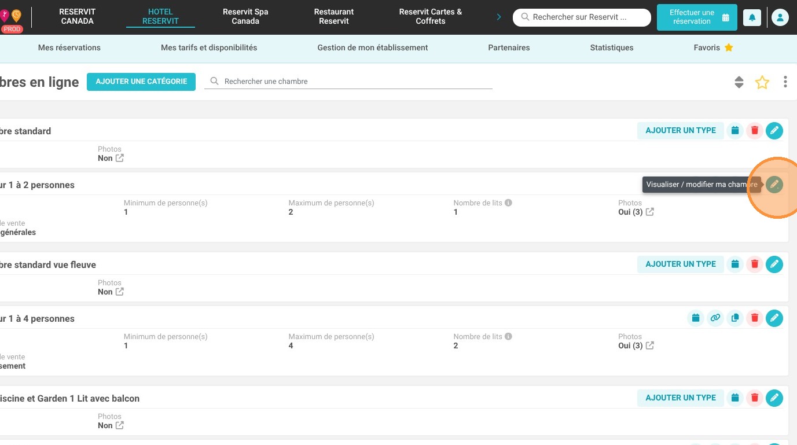Open photos link for '1 à 2 personnes'
The width and height of the screenshot is (797, 445).
point(650,212)
